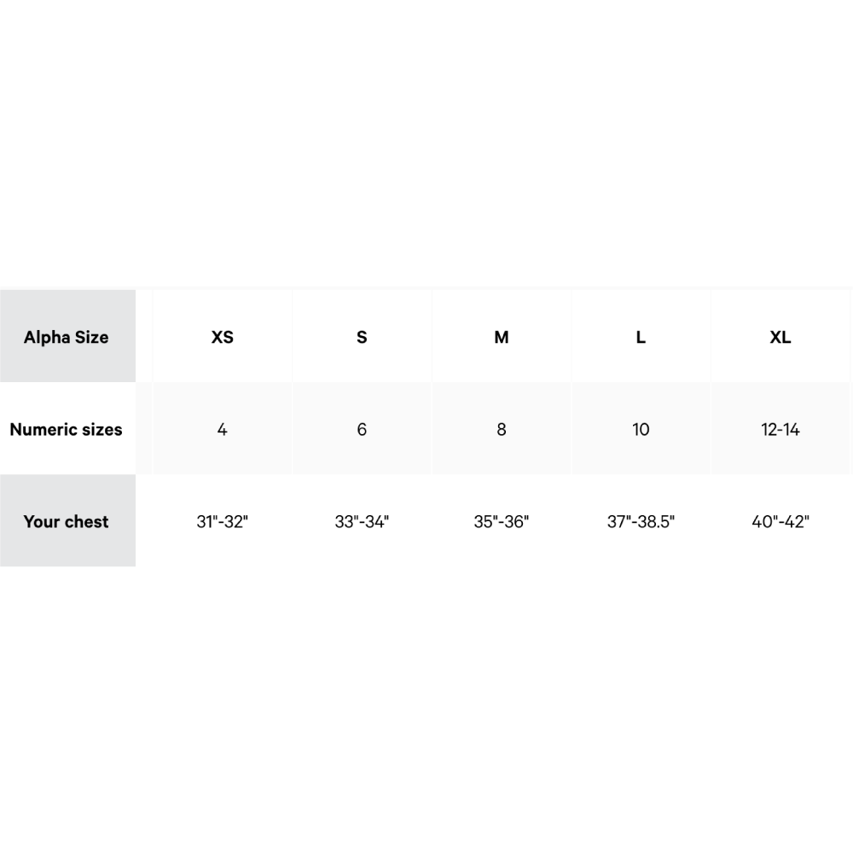Click the Your chest row header
This screenshot has width=853, height=853.
pyautogui.click(x=67, y=520)
